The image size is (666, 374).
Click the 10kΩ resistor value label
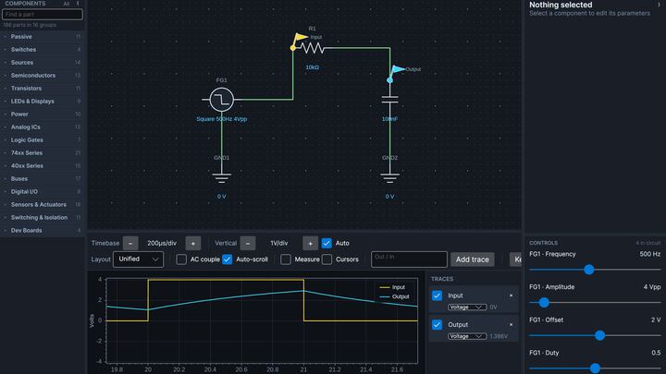(x=313, y=67)
